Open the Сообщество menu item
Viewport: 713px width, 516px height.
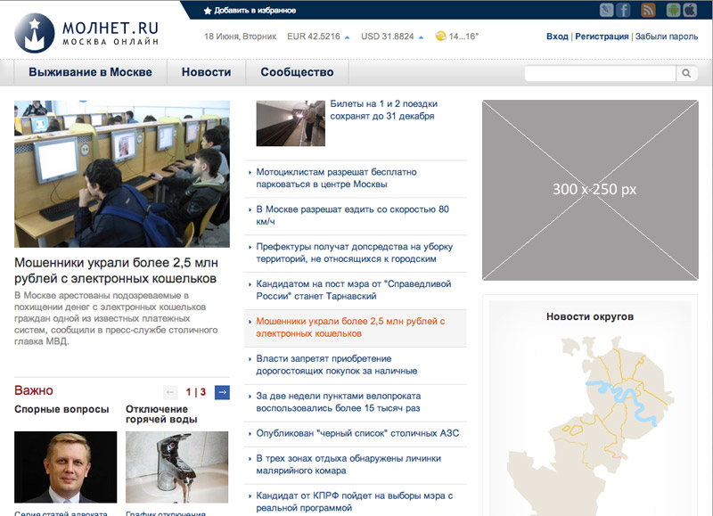click(x=297, y=72)
